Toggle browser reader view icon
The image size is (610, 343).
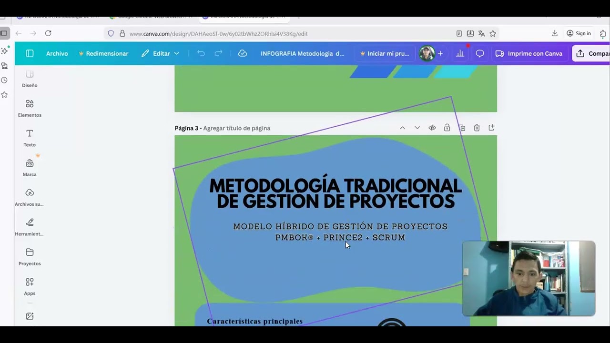pyautogui.click(x=459, y=33)
